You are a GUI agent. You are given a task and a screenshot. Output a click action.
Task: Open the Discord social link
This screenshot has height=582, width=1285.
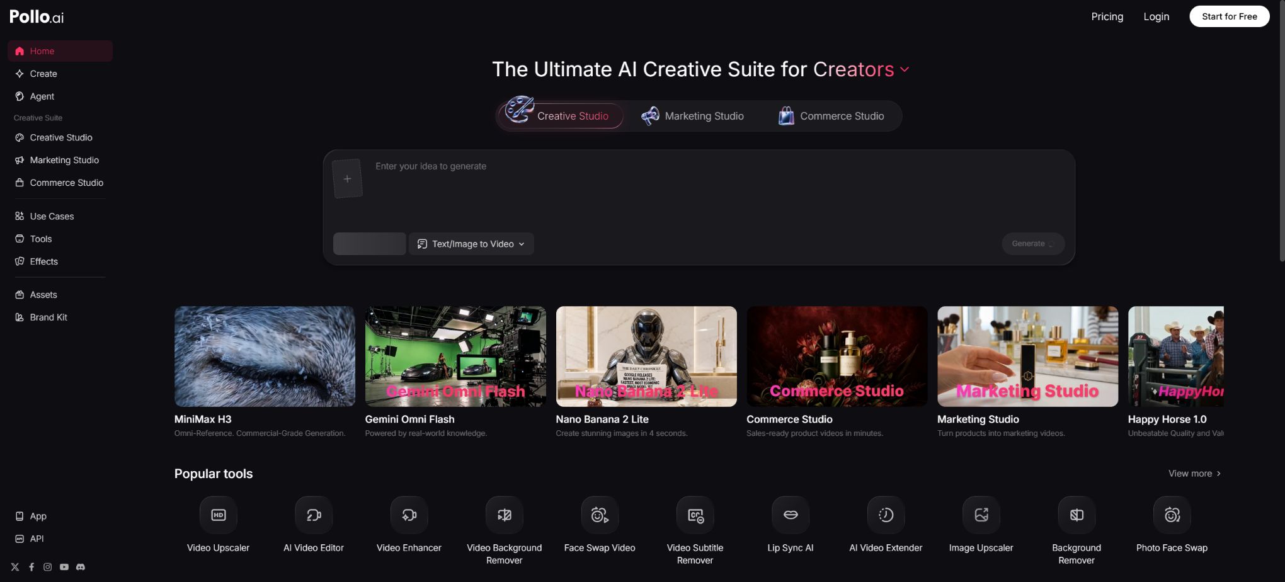click(x=81, y=567)
